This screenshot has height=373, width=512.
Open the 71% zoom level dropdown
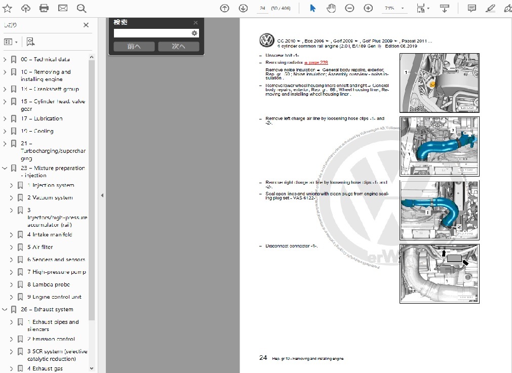tap(395, 8)
